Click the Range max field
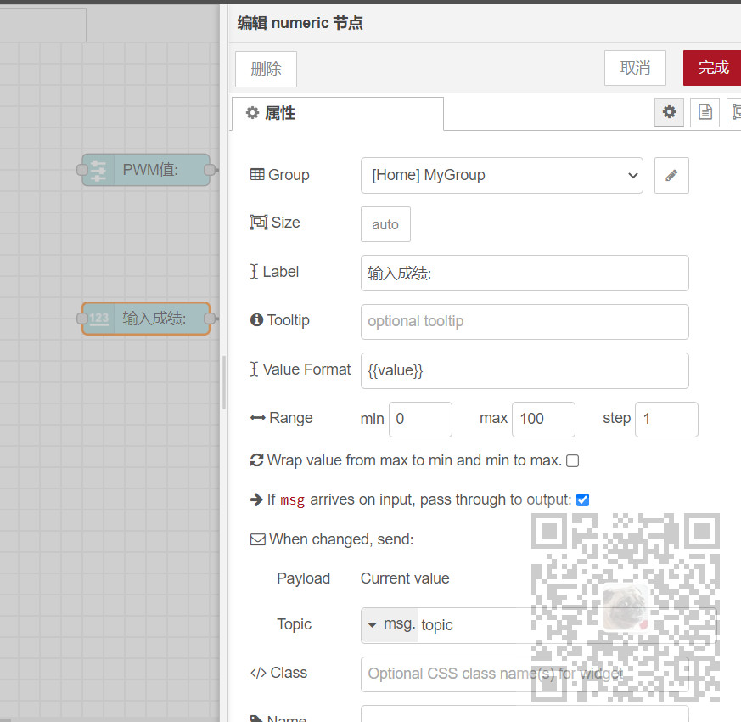 [x=543, y=420]
